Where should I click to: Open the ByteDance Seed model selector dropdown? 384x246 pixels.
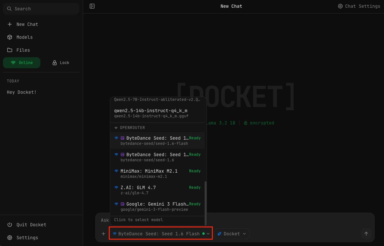(x=161, y=234)
